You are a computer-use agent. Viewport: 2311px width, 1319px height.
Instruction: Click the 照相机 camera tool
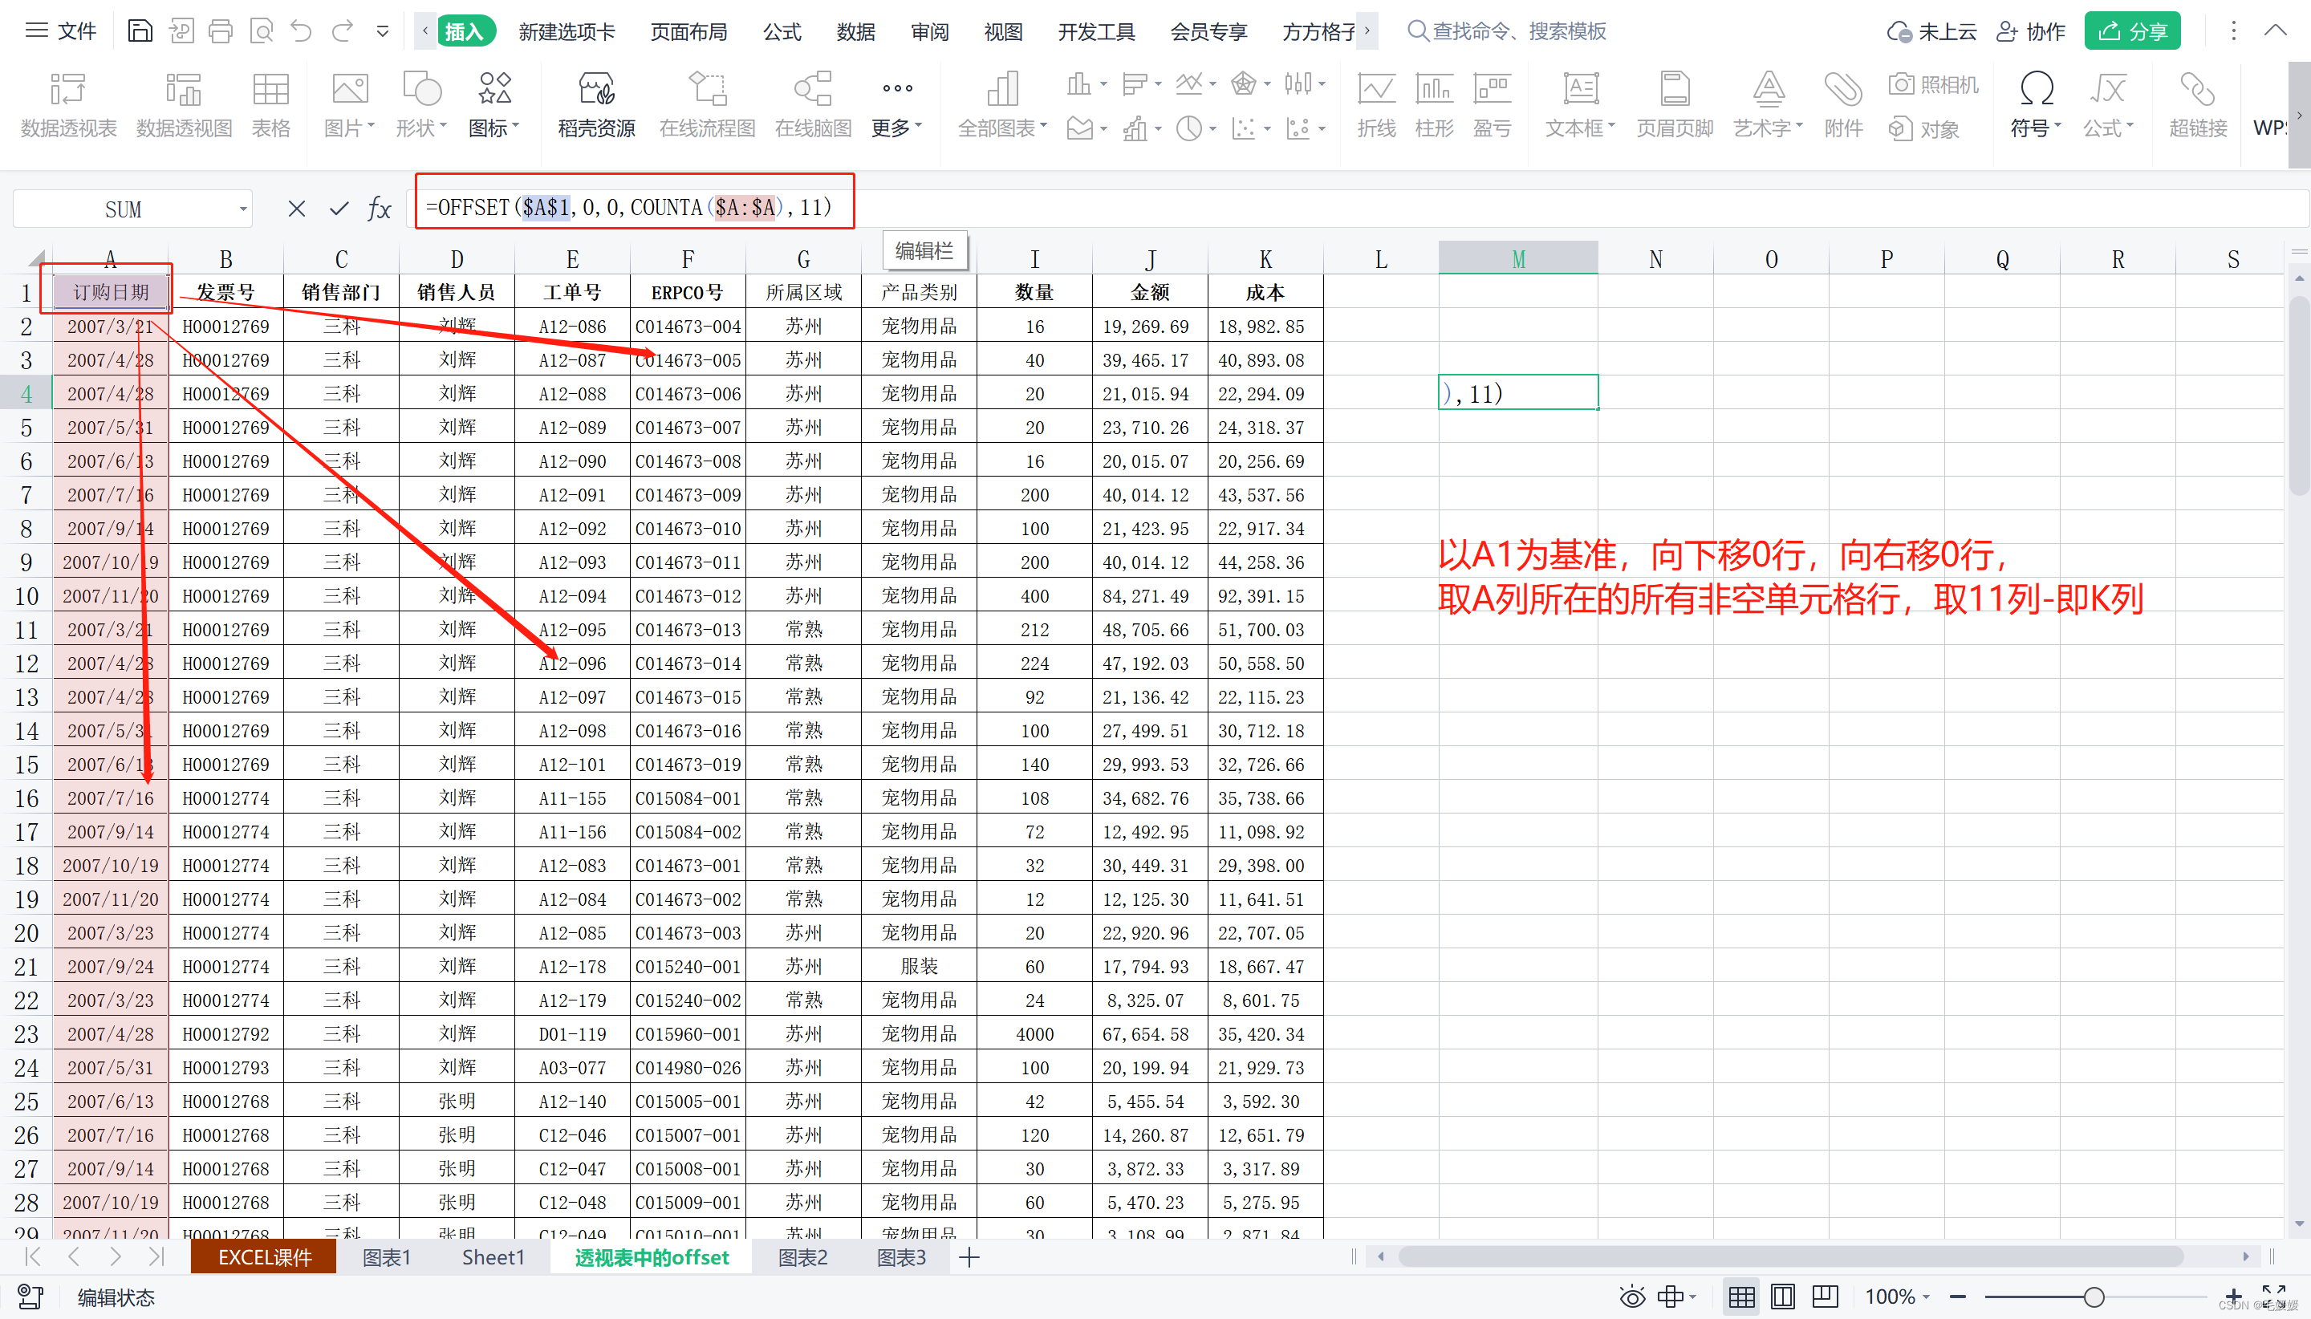pyautogui.click(x=1933, y=85)
